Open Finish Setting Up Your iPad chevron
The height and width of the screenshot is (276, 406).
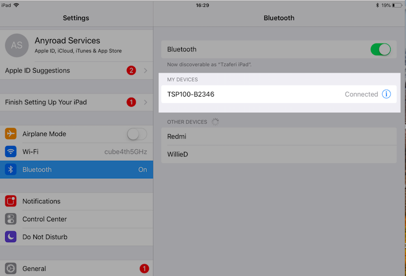pyautogui.click(x=146, y=102)
